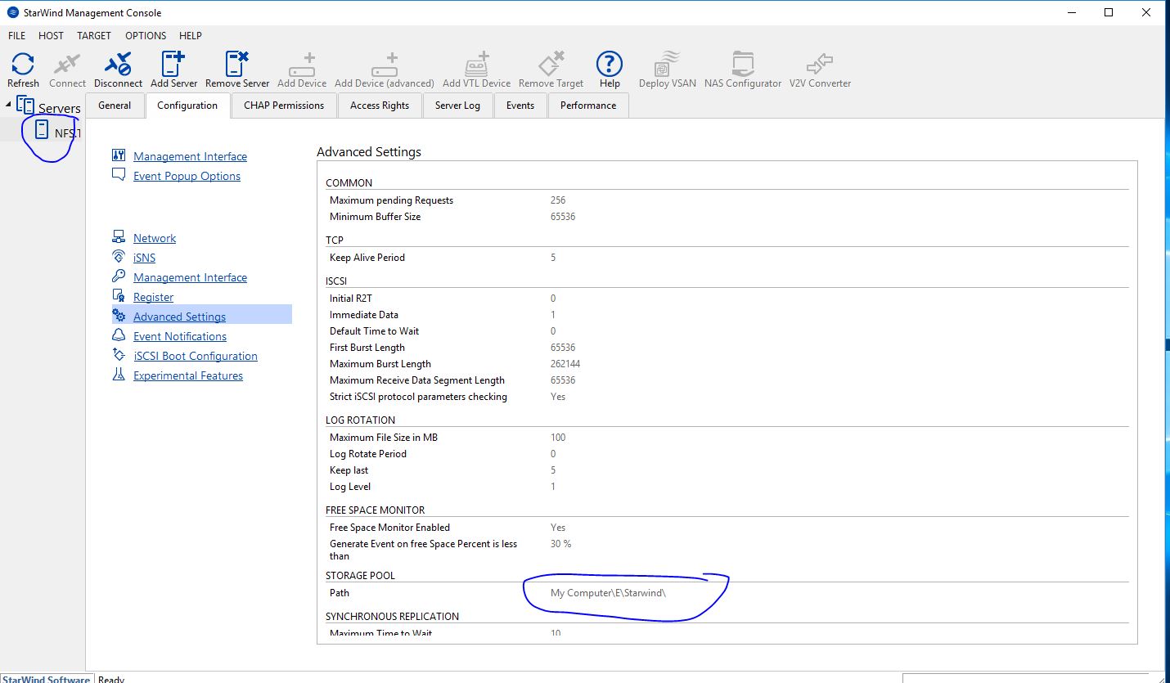Click the StarWind logo in title bar
Image resolution: width=1170 pixels, height=683 pixels.
tap(13, 12)
